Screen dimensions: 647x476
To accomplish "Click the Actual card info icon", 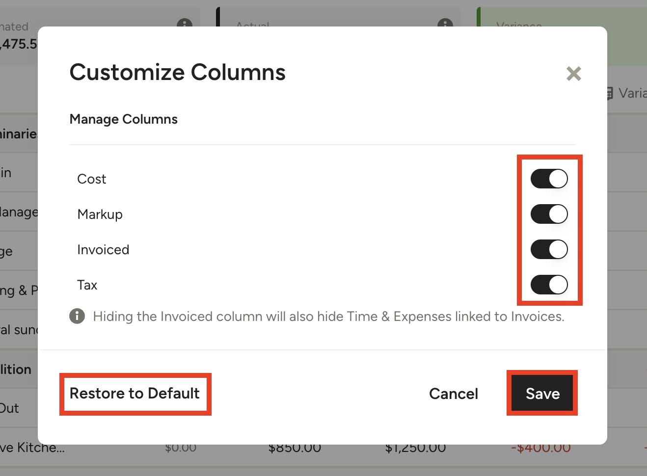I will pos(445,23).
